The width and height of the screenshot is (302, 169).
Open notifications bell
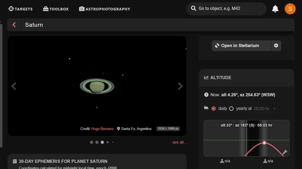pos(275,9)
